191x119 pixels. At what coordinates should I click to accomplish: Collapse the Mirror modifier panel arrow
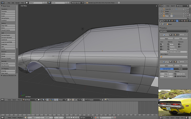[161, 35]
